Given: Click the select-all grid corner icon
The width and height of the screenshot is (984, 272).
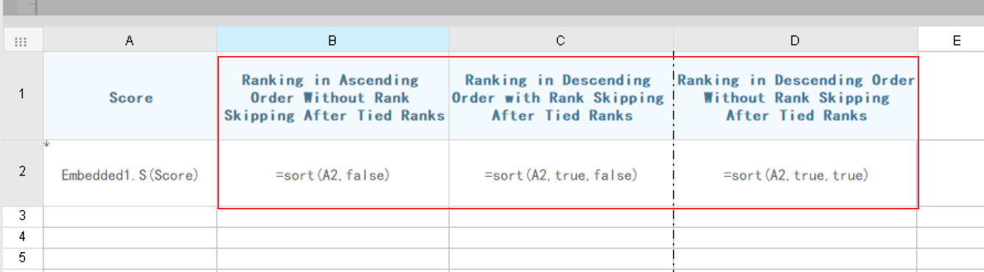Looking at the screenshot, I should (21, 41).
